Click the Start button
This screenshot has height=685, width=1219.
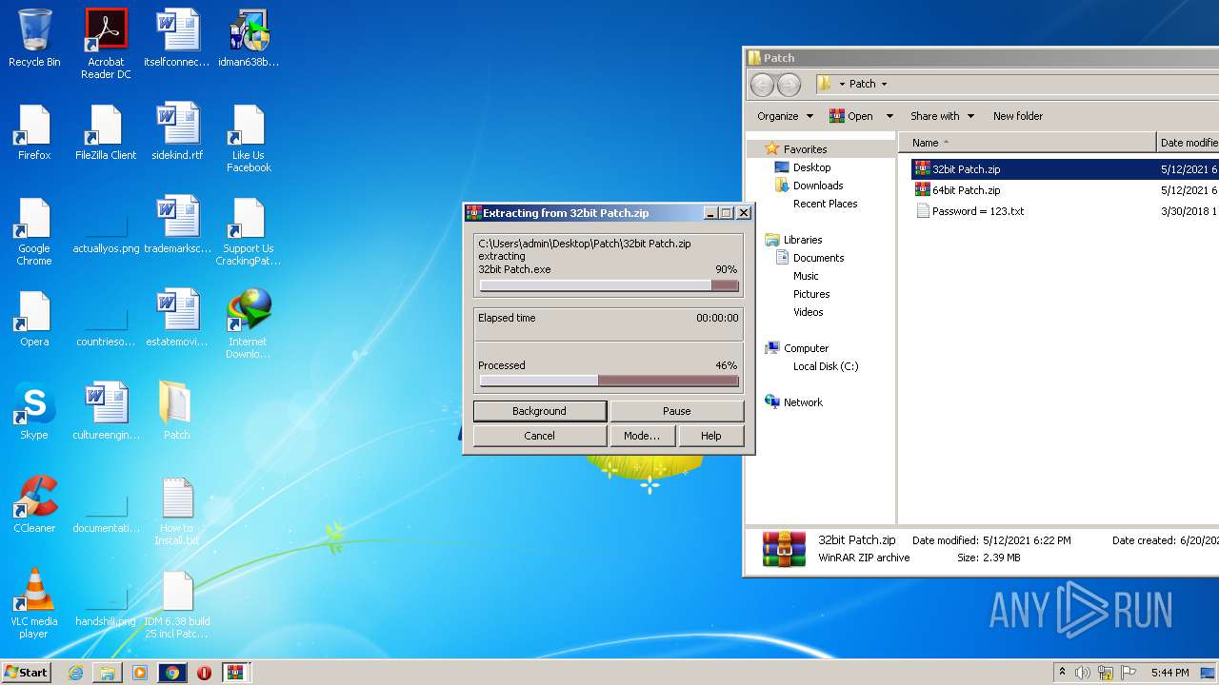tap(27, 673)
